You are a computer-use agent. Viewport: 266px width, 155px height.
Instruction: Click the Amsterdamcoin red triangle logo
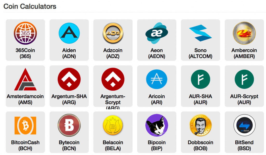tap(25, 79)
